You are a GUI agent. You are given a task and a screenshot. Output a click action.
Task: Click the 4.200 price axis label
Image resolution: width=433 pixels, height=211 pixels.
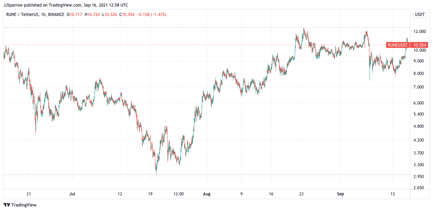419,140
